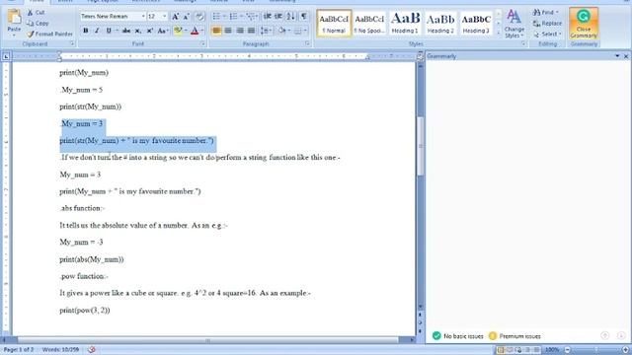
Task: Click No basic issues indicator
Action: click(457, 336)
